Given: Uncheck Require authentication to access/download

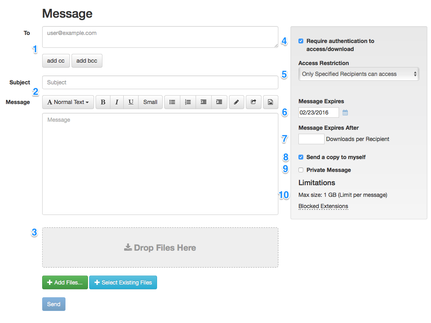Looking at the screenshot, I should click(x=300, y=41).
